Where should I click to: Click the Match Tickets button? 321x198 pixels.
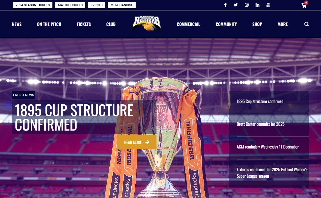(70, 5)
